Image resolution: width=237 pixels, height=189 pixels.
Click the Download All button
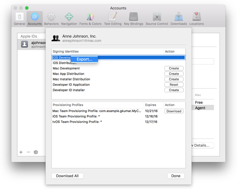point(67,176)
